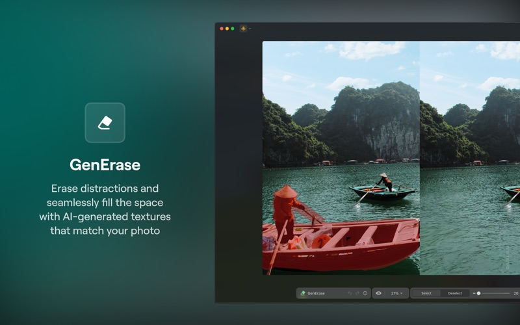Click the GenErase label in bottom toolbar
This screenshot has width=520, height=325.
coord(316,293)
